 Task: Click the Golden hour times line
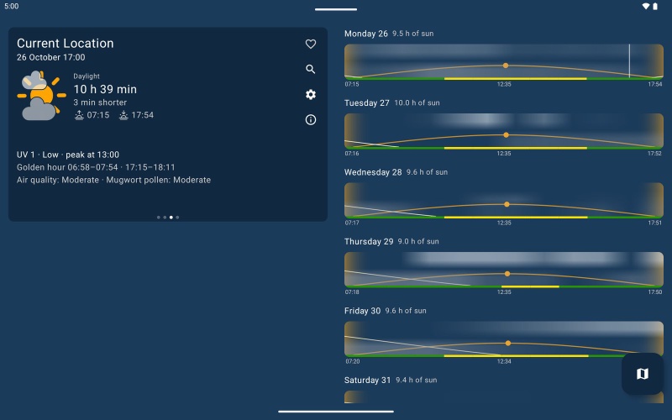[x=96, y=167]
